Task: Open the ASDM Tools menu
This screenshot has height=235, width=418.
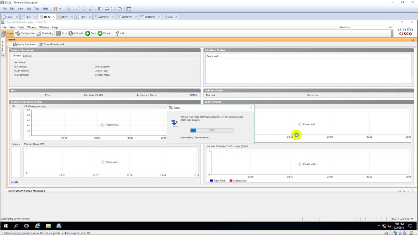Action: point(21,27)
